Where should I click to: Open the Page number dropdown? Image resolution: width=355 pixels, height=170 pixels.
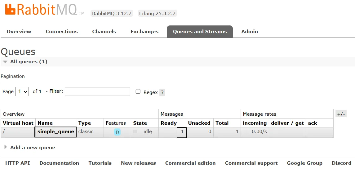(22, 92)
